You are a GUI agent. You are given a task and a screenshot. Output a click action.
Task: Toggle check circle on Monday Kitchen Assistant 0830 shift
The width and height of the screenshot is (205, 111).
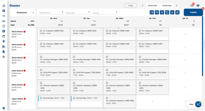(x=41, y=83)
